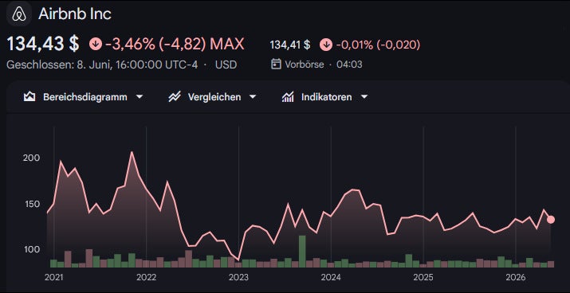Screen dimensions: 570x293
Task: Click the 2025 x-axis label
Action: 423,278
